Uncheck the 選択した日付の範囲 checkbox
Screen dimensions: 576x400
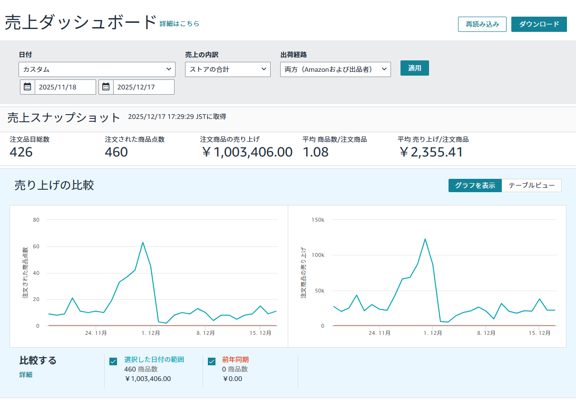pyautogui.click(x=113, y=361)
